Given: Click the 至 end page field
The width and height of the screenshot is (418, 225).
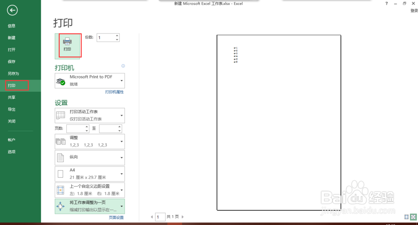Looking at the screenshot, I should [x=109, y=129].
